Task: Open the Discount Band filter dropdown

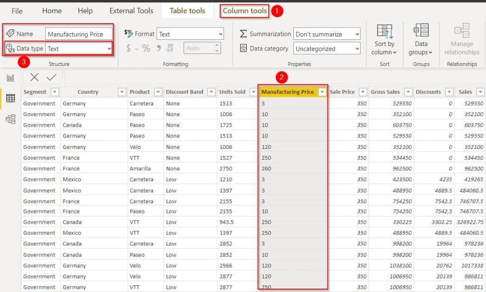Action: 211,92
